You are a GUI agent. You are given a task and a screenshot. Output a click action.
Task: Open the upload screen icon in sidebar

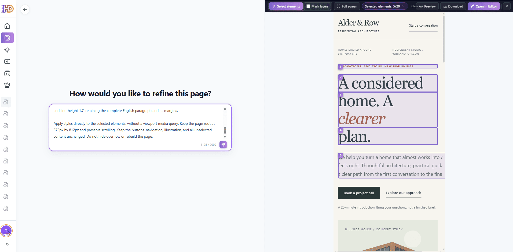[7, 61]
